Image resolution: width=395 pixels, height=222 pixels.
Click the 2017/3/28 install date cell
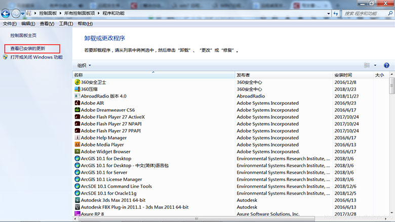[x=345, y=214]
